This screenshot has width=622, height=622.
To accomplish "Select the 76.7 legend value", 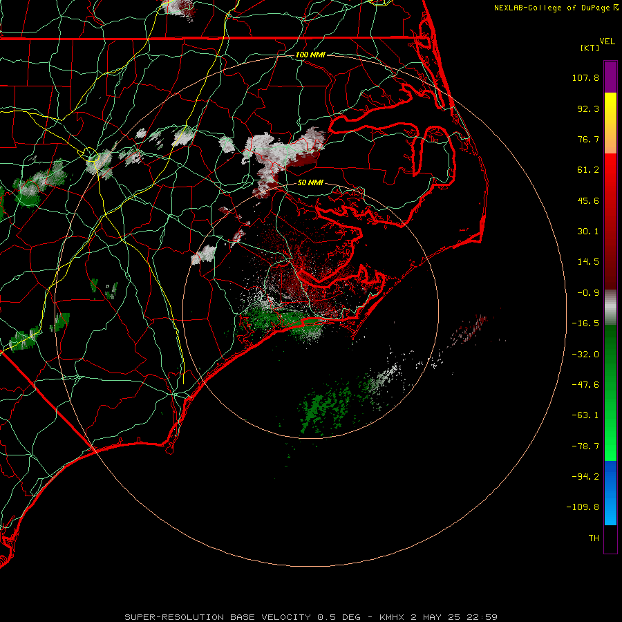I will click(x=588, y=139).
